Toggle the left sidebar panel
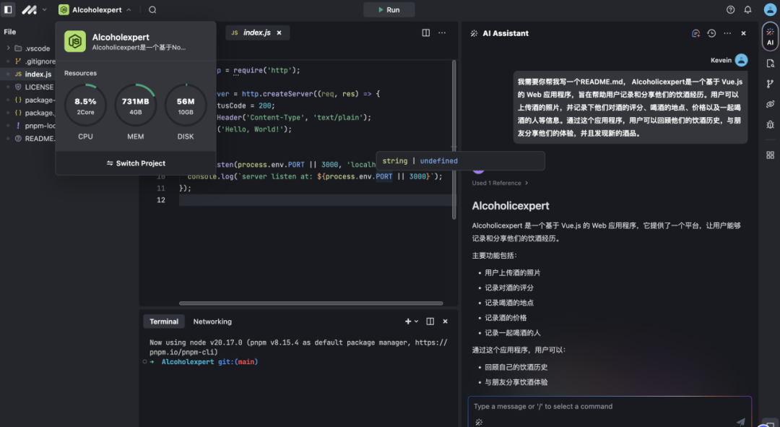Image resolution: width=780 pixels, height=427 pixels. click(x=9, y=10)
